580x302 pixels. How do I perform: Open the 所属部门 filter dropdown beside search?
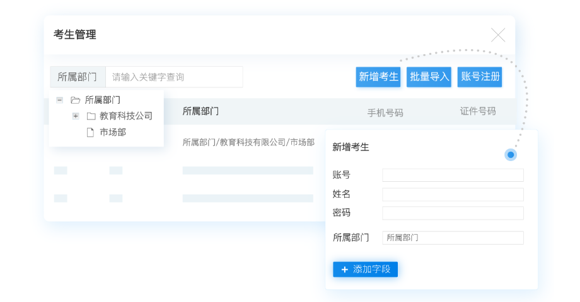pyautogui.click(x=78, y=77)
